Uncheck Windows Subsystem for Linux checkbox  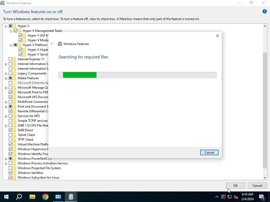point(10,178)
